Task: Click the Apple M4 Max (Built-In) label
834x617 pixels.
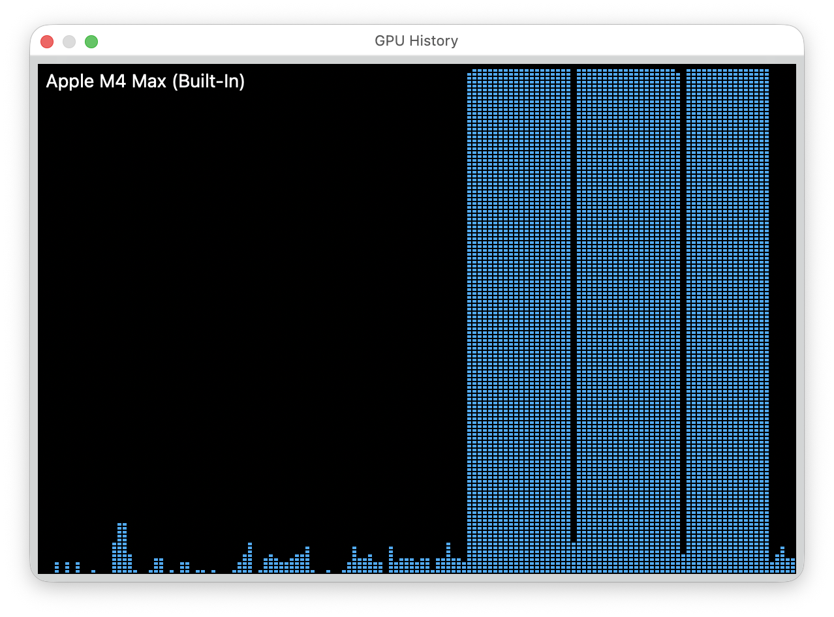Action: [146, 82]
